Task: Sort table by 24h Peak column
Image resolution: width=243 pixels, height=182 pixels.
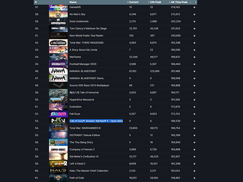Action: pos(155,2)
